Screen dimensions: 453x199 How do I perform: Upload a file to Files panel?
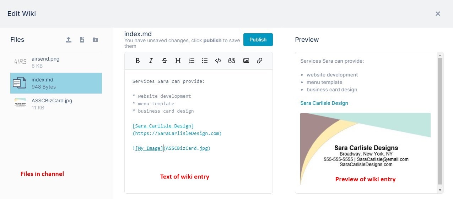[69, 40]
